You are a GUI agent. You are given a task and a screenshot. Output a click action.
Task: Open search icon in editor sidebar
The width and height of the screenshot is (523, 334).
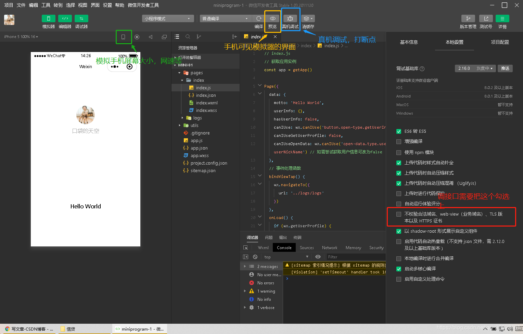coord(188,37)
